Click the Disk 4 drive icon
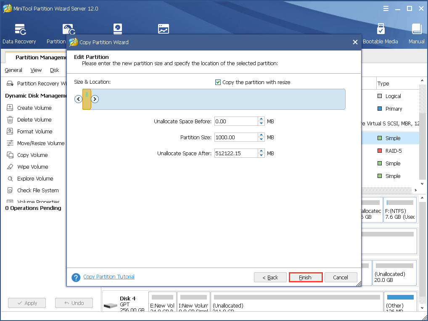Screen dimensions: 428x321 click(111, 305)
